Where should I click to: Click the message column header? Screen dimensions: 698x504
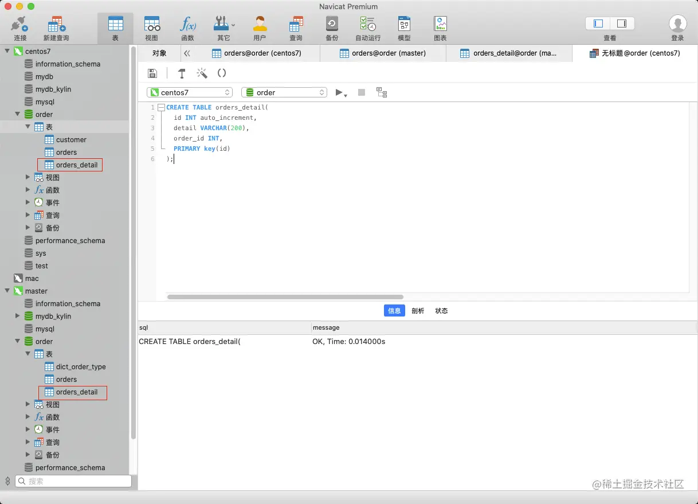(504, 327)
